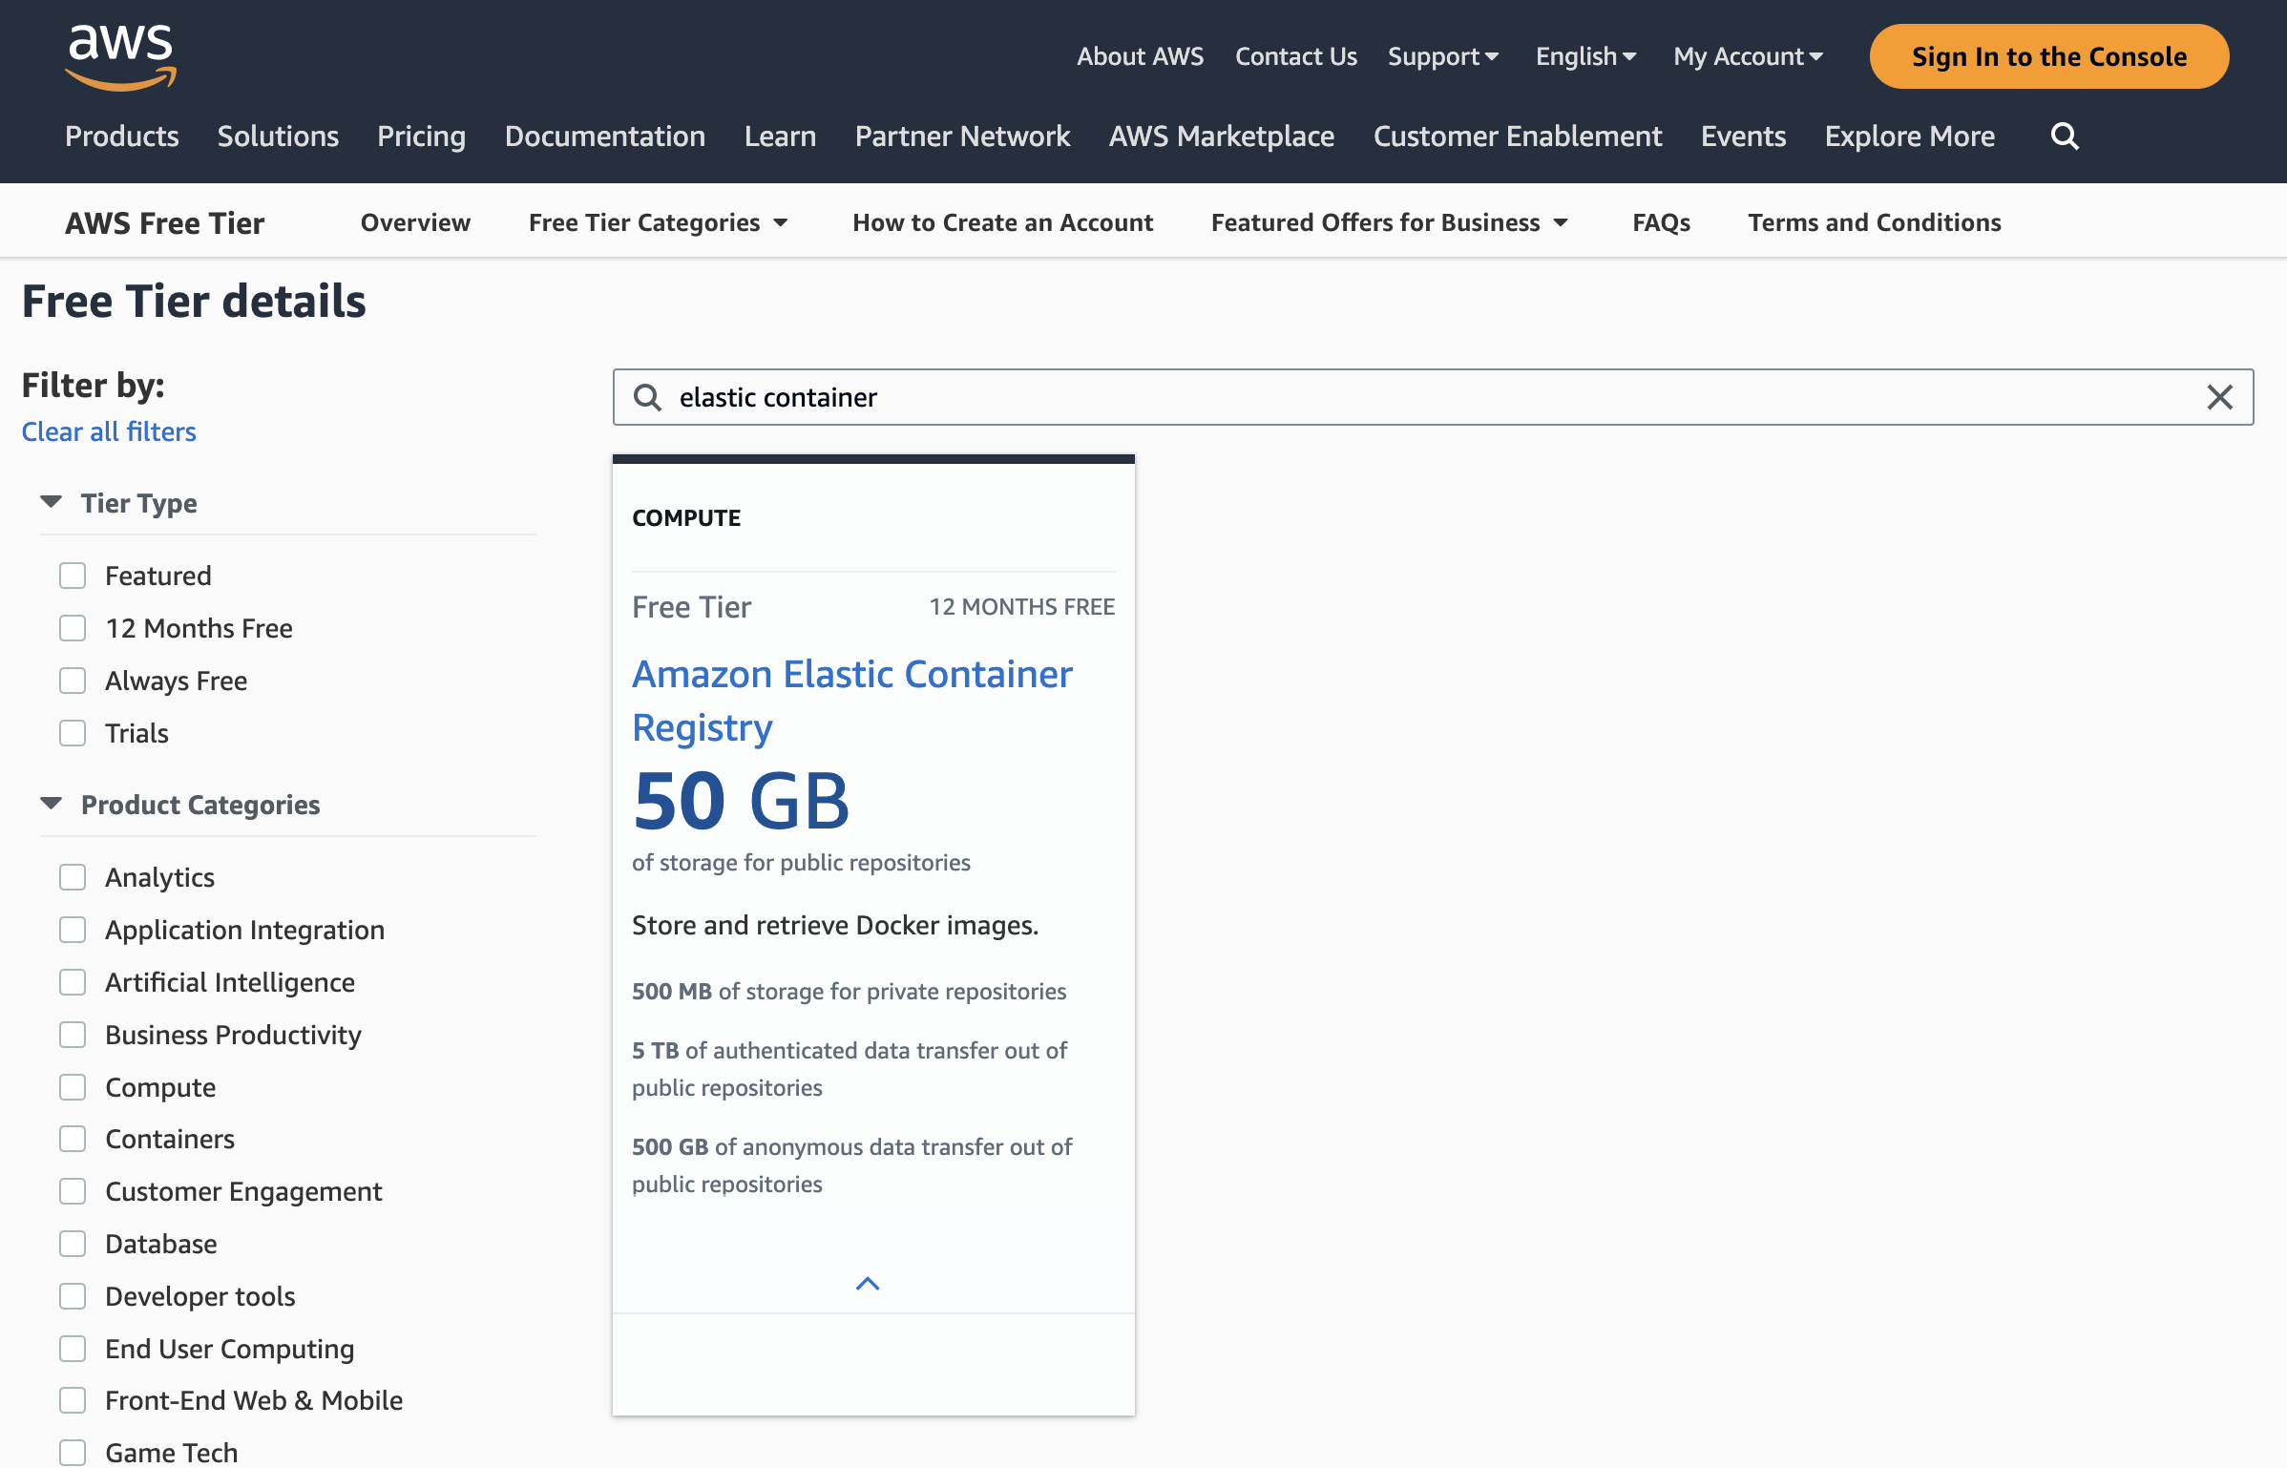The height and width of the screenshot is (1468, 2287).
Task: Open the Pricing menu
Action: coord(421,136)
